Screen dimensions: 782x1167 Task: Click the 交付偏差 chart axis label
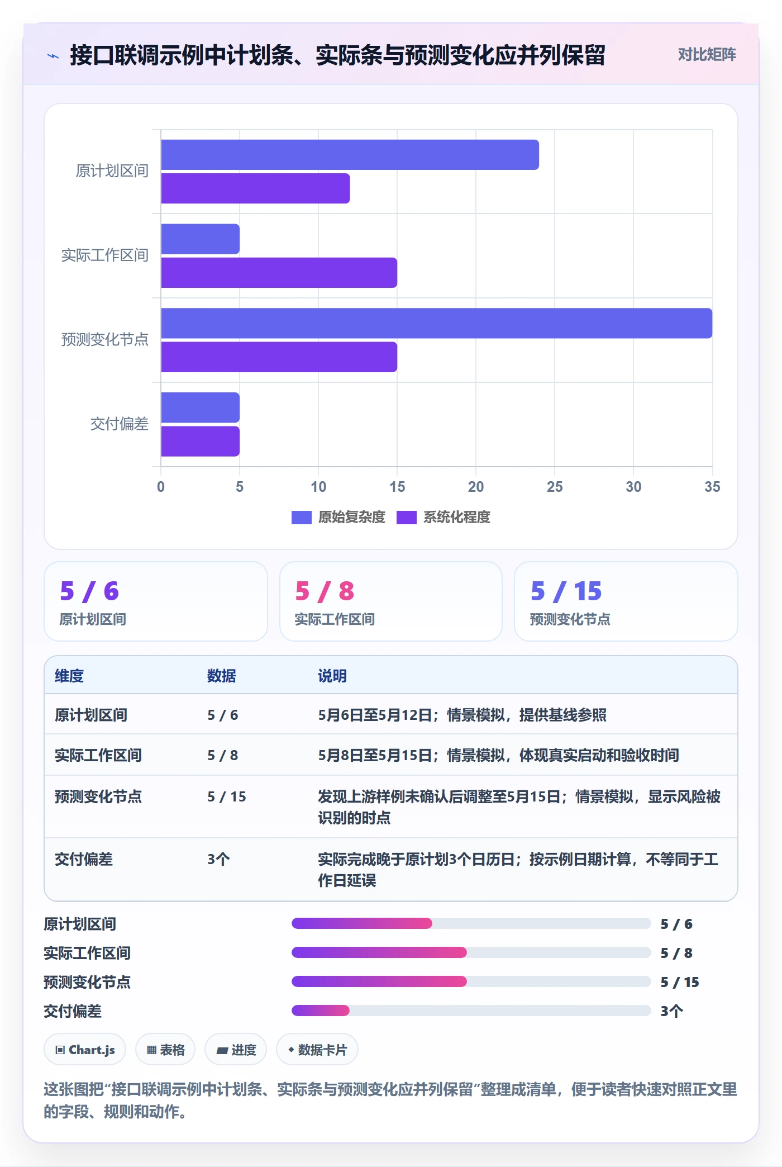click(x=120, y=424)
